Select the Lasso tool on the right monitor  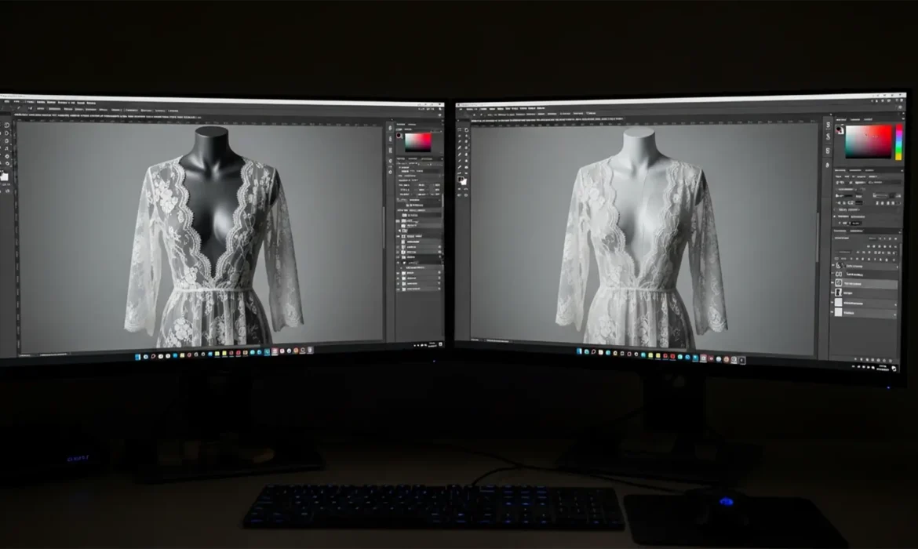(460, 136)
